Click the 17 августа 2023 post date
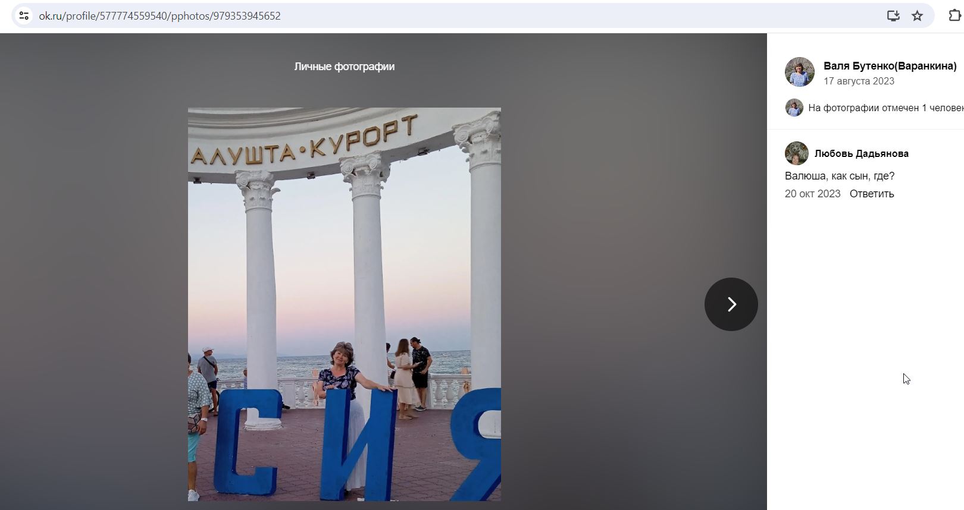Image resolution: width=964 pixels, height=510 pixels. pos(859,81)
